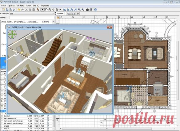Click the New home toolbar icon
Viewport: 180px width, 131px height.
coord(3,10)
